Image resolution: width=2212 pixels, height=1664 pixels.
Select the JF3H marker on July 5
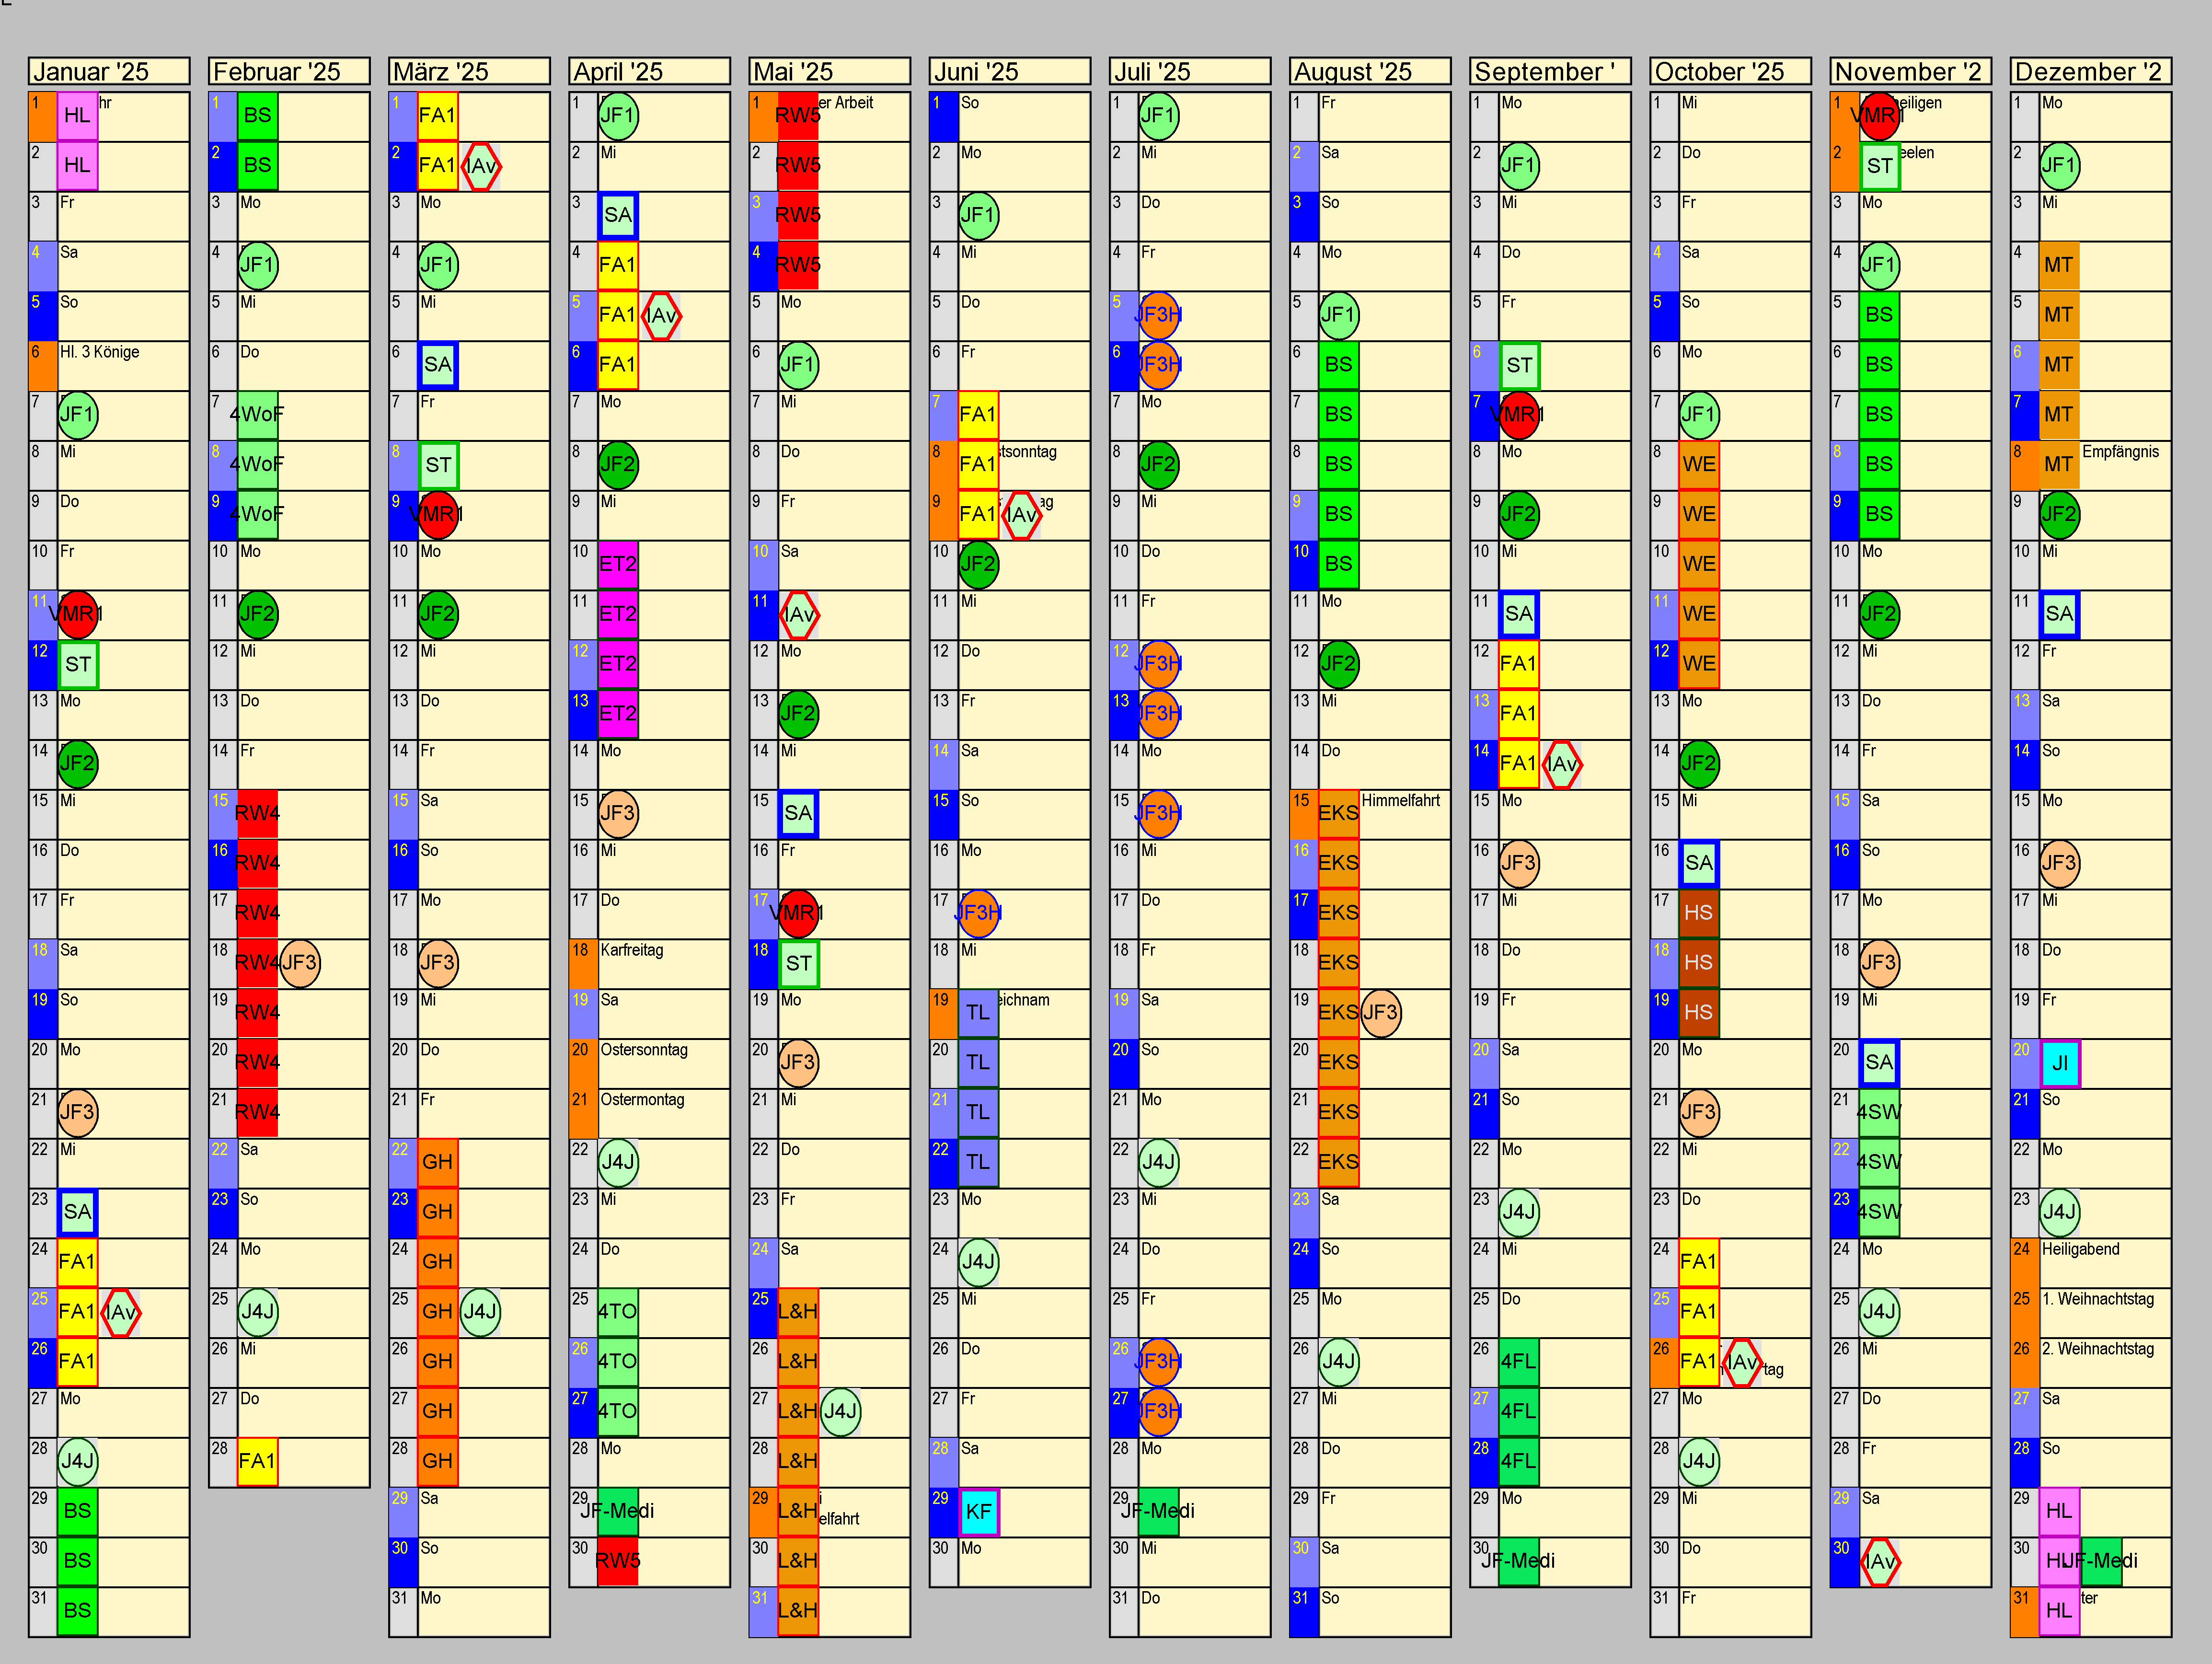point(1159,315)
